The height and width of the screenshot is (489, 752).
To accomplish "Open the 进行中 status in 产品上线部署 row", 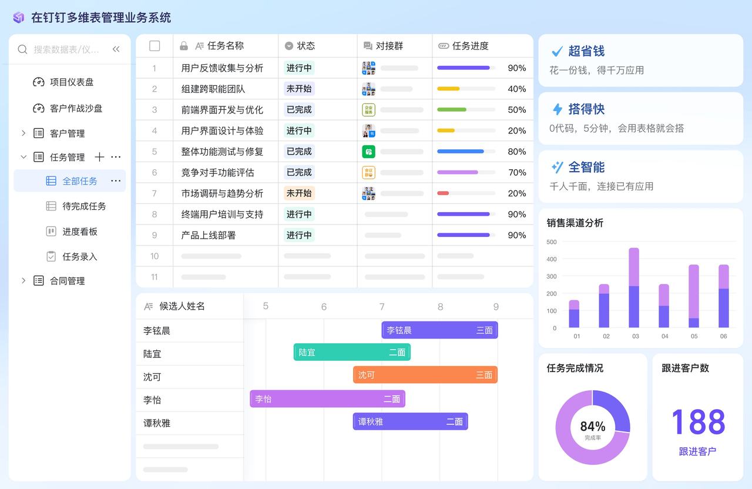I will [299, 235].
